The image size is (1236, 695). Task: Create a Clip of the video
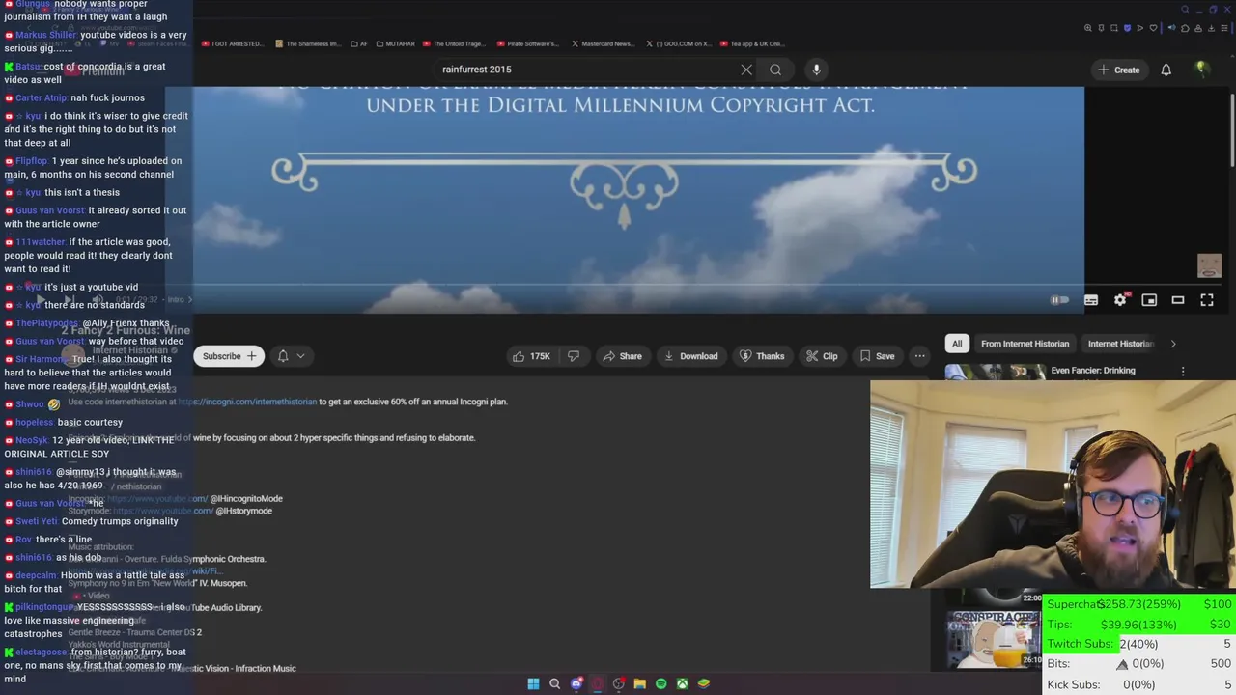pyautogui.click(x=822, y=356)
